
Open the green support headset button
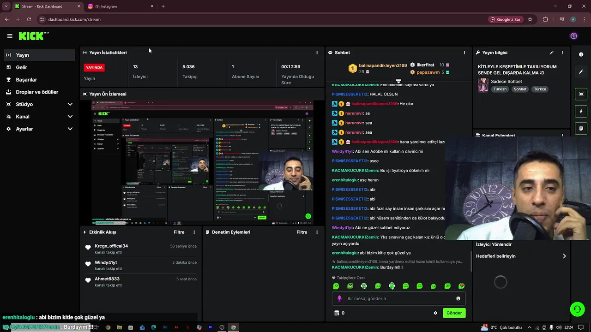pyautogui.click(x=577, y=309)
